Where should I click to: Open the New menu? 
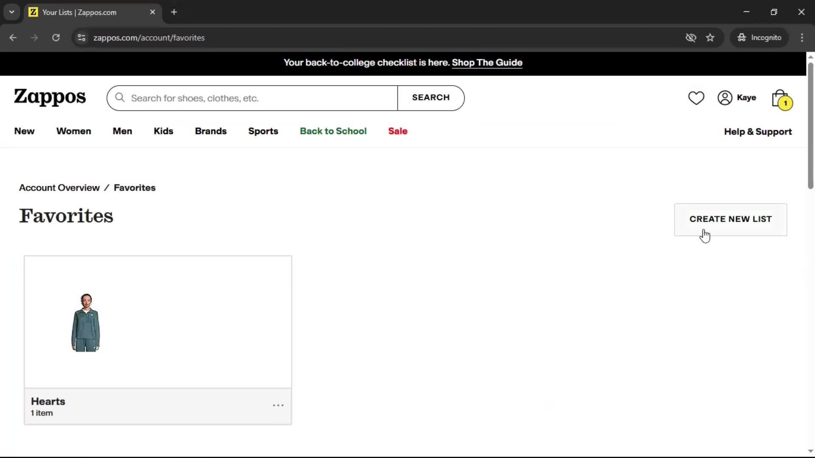tap(24, 131)
